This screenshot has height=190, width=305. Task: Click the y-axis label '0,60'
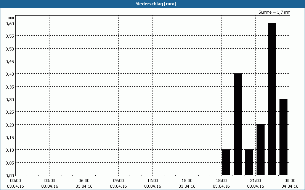tap(10, 23)
